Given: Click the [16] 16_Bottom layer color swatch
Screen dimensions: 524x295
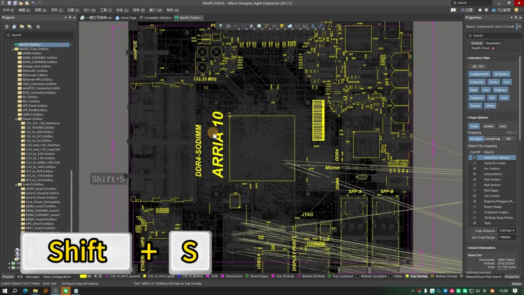Looking at the screenshot, I should 179,276.
